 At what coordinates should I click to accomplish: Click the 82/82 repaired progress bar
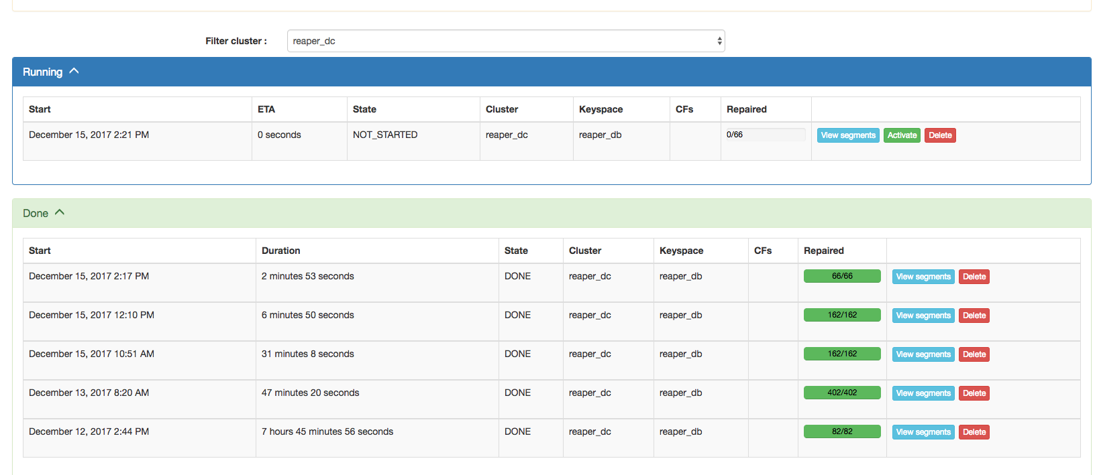tap(842, 431)
